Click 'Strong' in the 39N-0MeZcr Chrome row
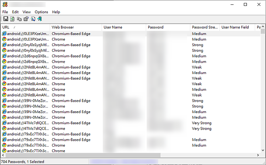Viewport: 266px width, 165px height. click(x=197, y=106)
